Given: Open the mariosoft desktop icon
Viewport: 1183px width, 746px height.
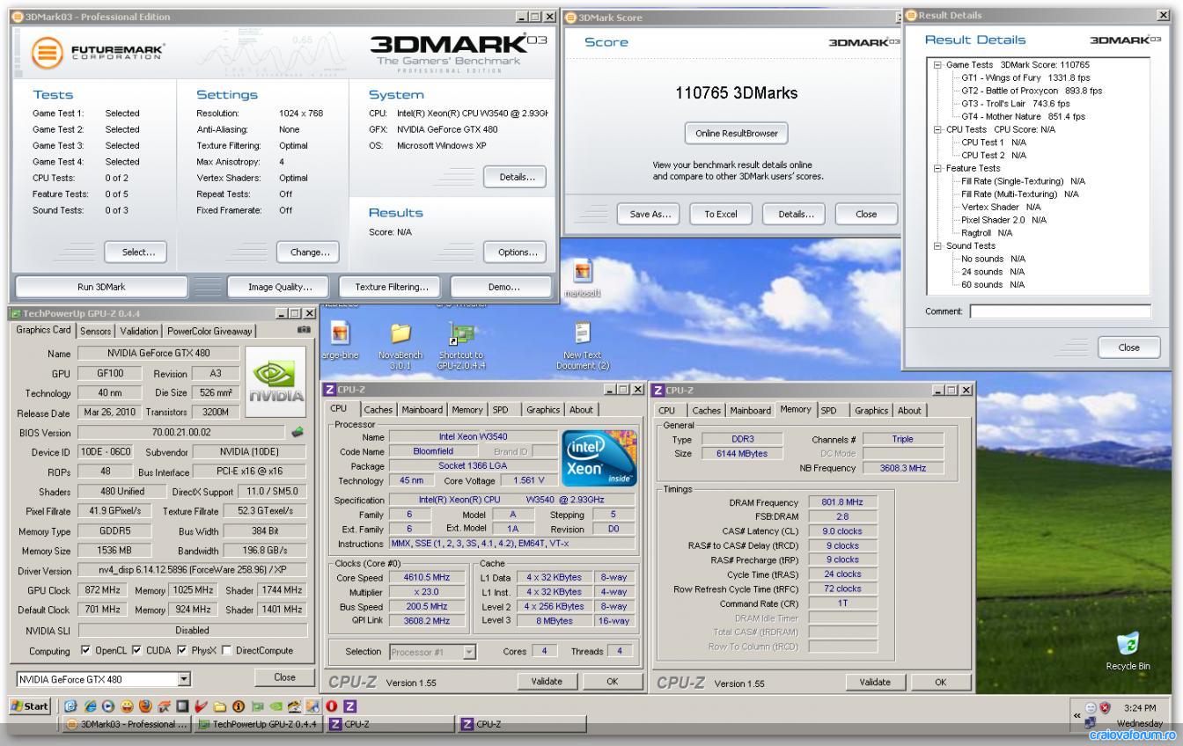Looking at the screenshot, I should click(583, 280).
